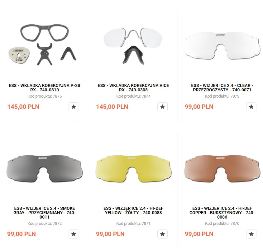
Task: View Vice RX prescription insert image
Action: tap(133, 46)
